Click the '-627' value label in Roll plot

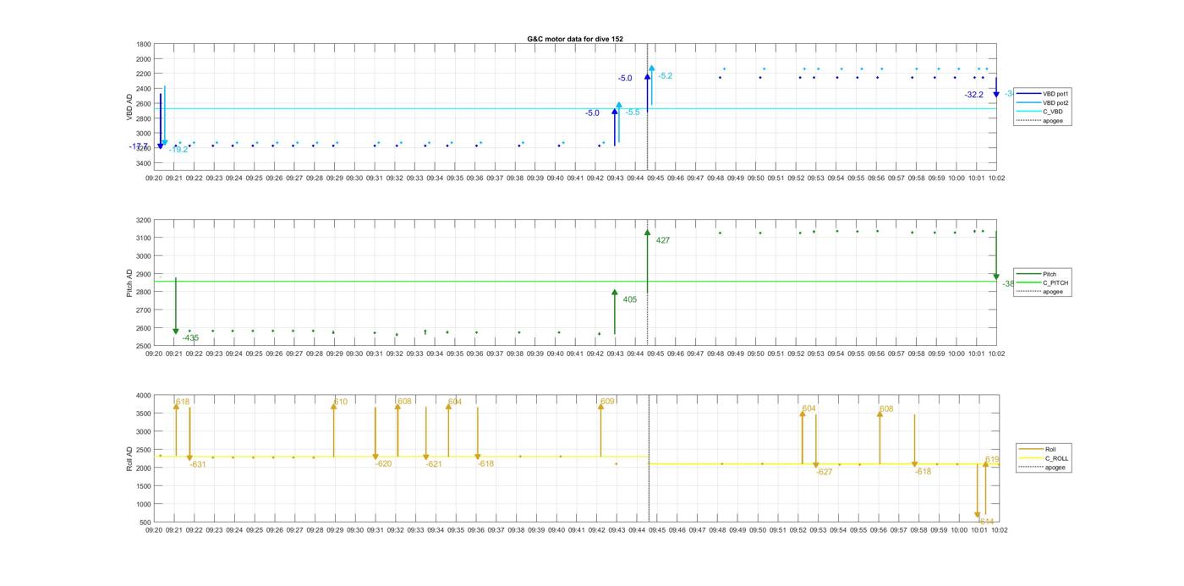[x=824, y=473]
